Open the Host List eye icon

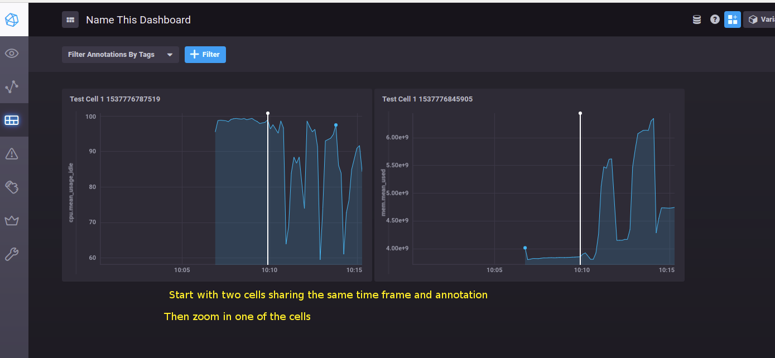click(13, 54)
